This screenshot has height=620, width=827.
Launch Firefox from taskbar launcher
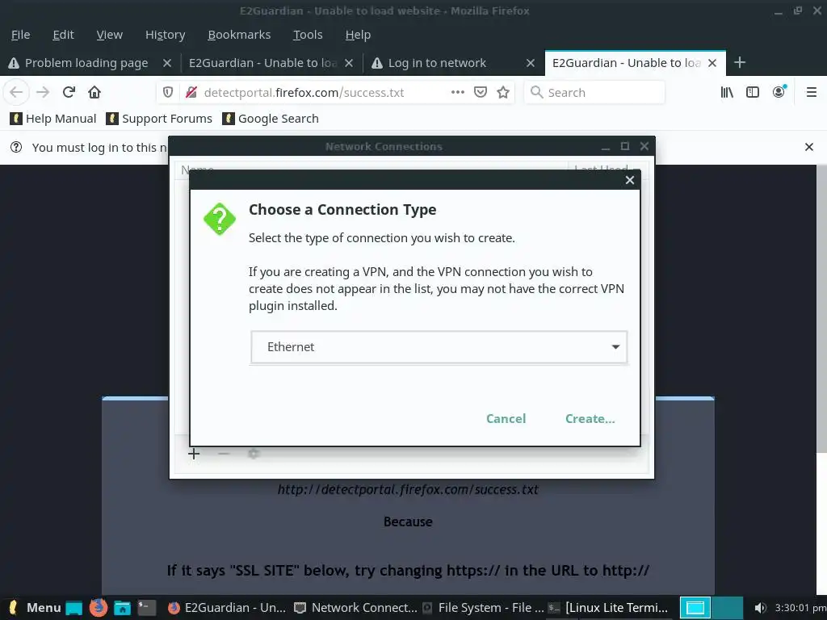tap(98, 608)
